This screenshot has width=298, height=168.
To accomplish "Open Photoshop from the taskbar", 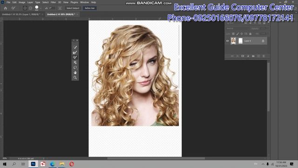I will pyautogui.click(x=33, y=164).
